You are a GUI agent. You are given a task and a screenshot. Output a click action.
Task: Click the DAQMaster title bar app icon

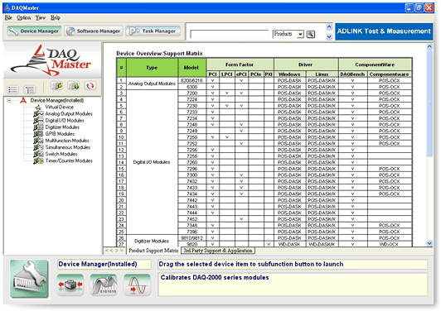coord(7,7)
